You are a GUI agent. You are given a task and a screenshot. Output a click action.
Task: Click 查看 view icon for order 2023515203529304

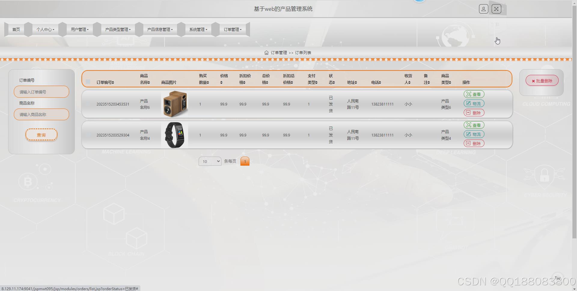474,125
